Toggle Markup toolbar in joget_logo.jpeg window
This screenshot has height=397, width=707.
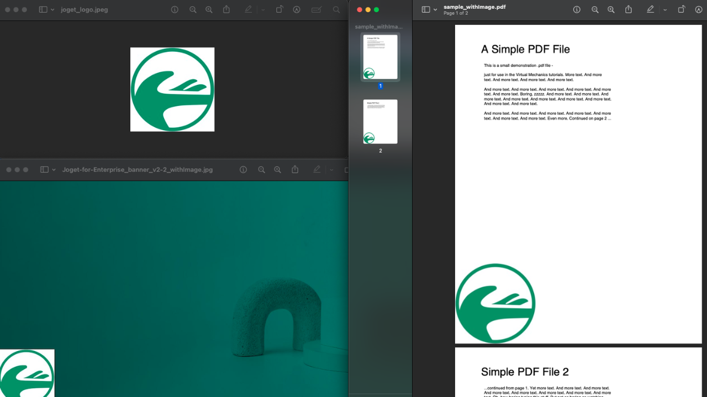coord(297,9)
